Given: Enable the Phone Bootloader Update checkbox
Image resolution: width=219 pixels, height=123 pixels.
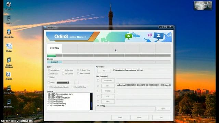Looking at the screenshot, I should 49,87.
